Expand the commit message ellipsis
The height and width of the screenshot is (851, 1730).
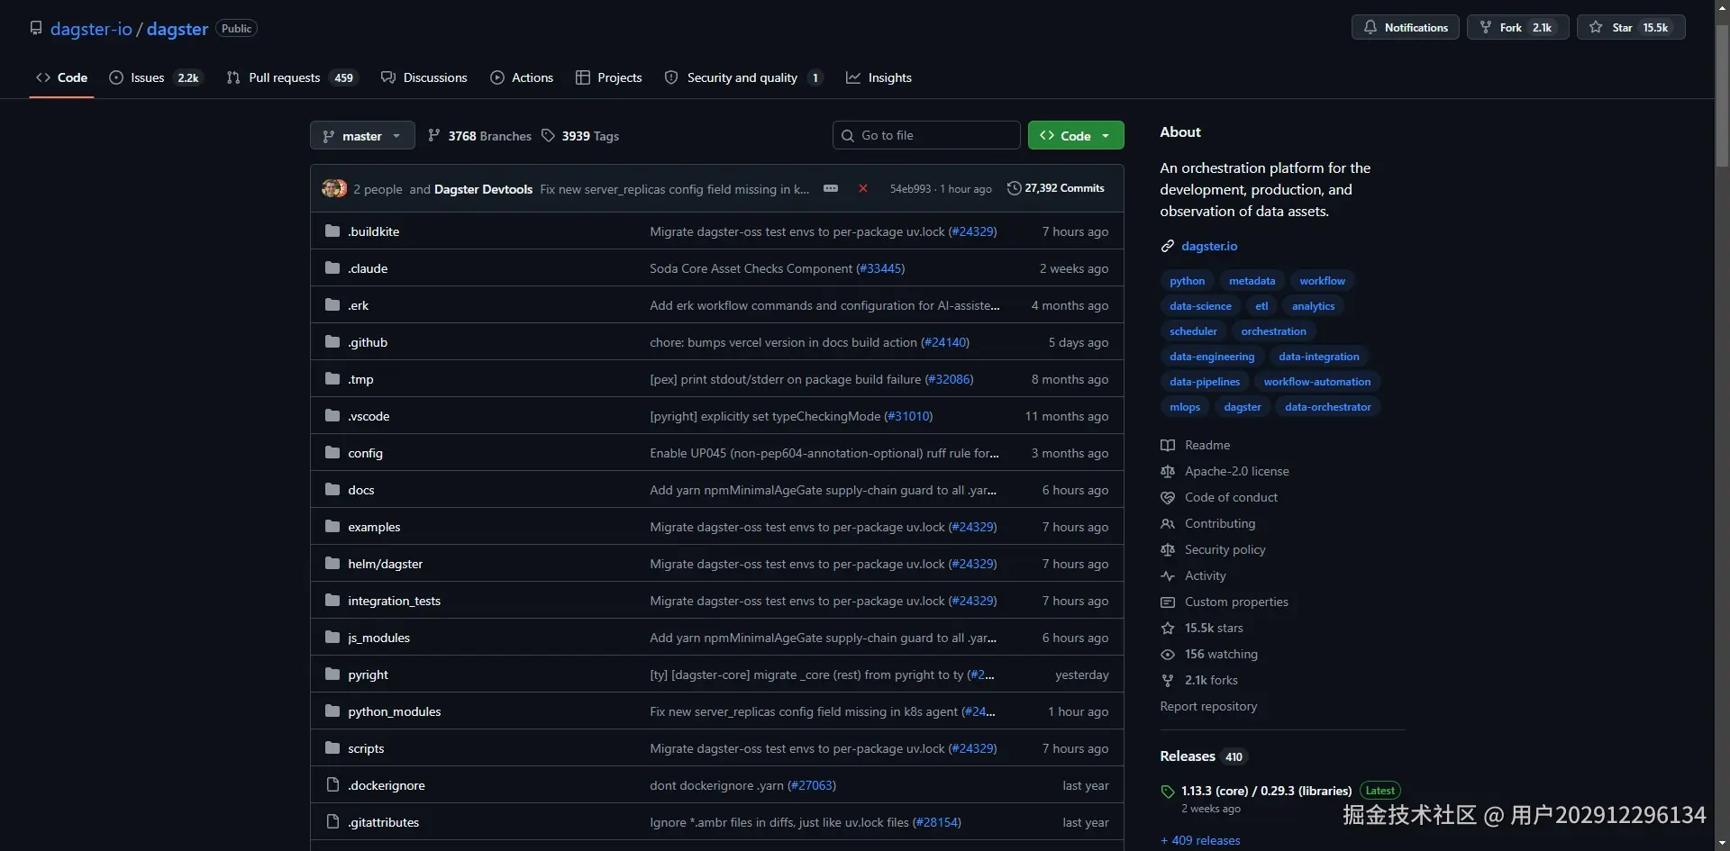point(831,188)
